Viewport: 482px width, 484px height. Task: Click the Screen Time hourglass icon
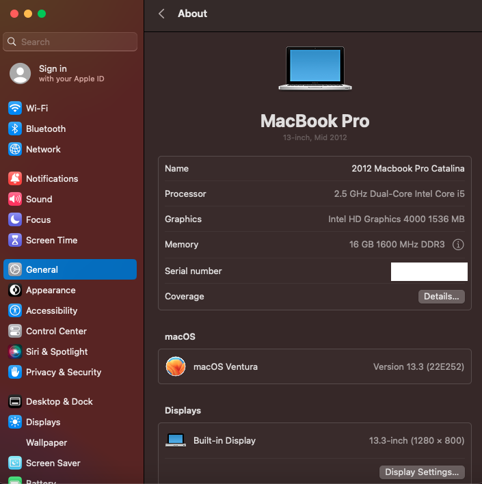pyautogui.click(x=15, y=240)
